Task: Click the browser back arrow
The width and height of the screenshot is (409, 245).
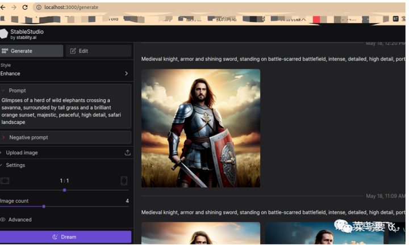Action: tap(3, 7)
